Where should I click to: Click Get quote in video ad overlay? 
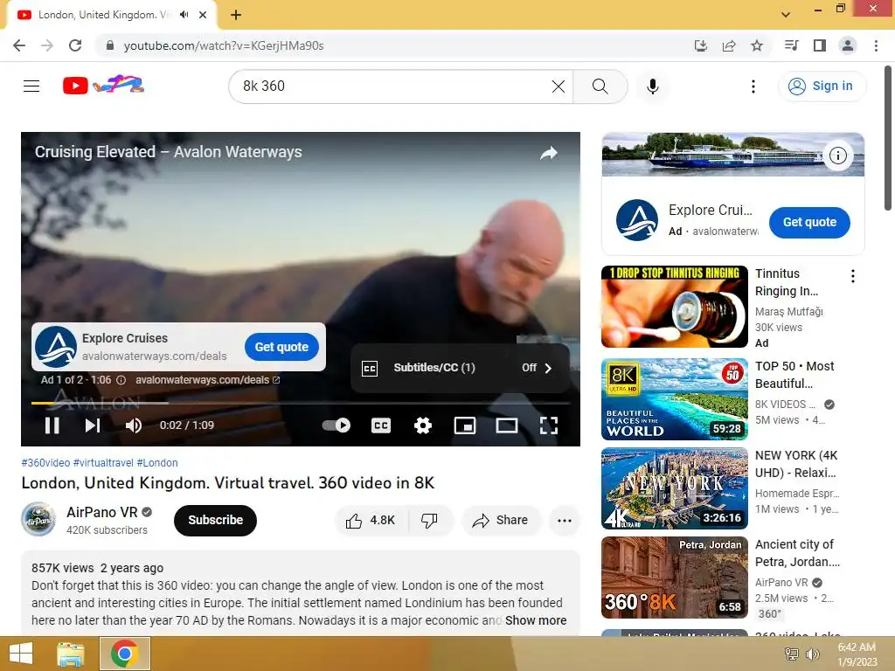point(281,347)
